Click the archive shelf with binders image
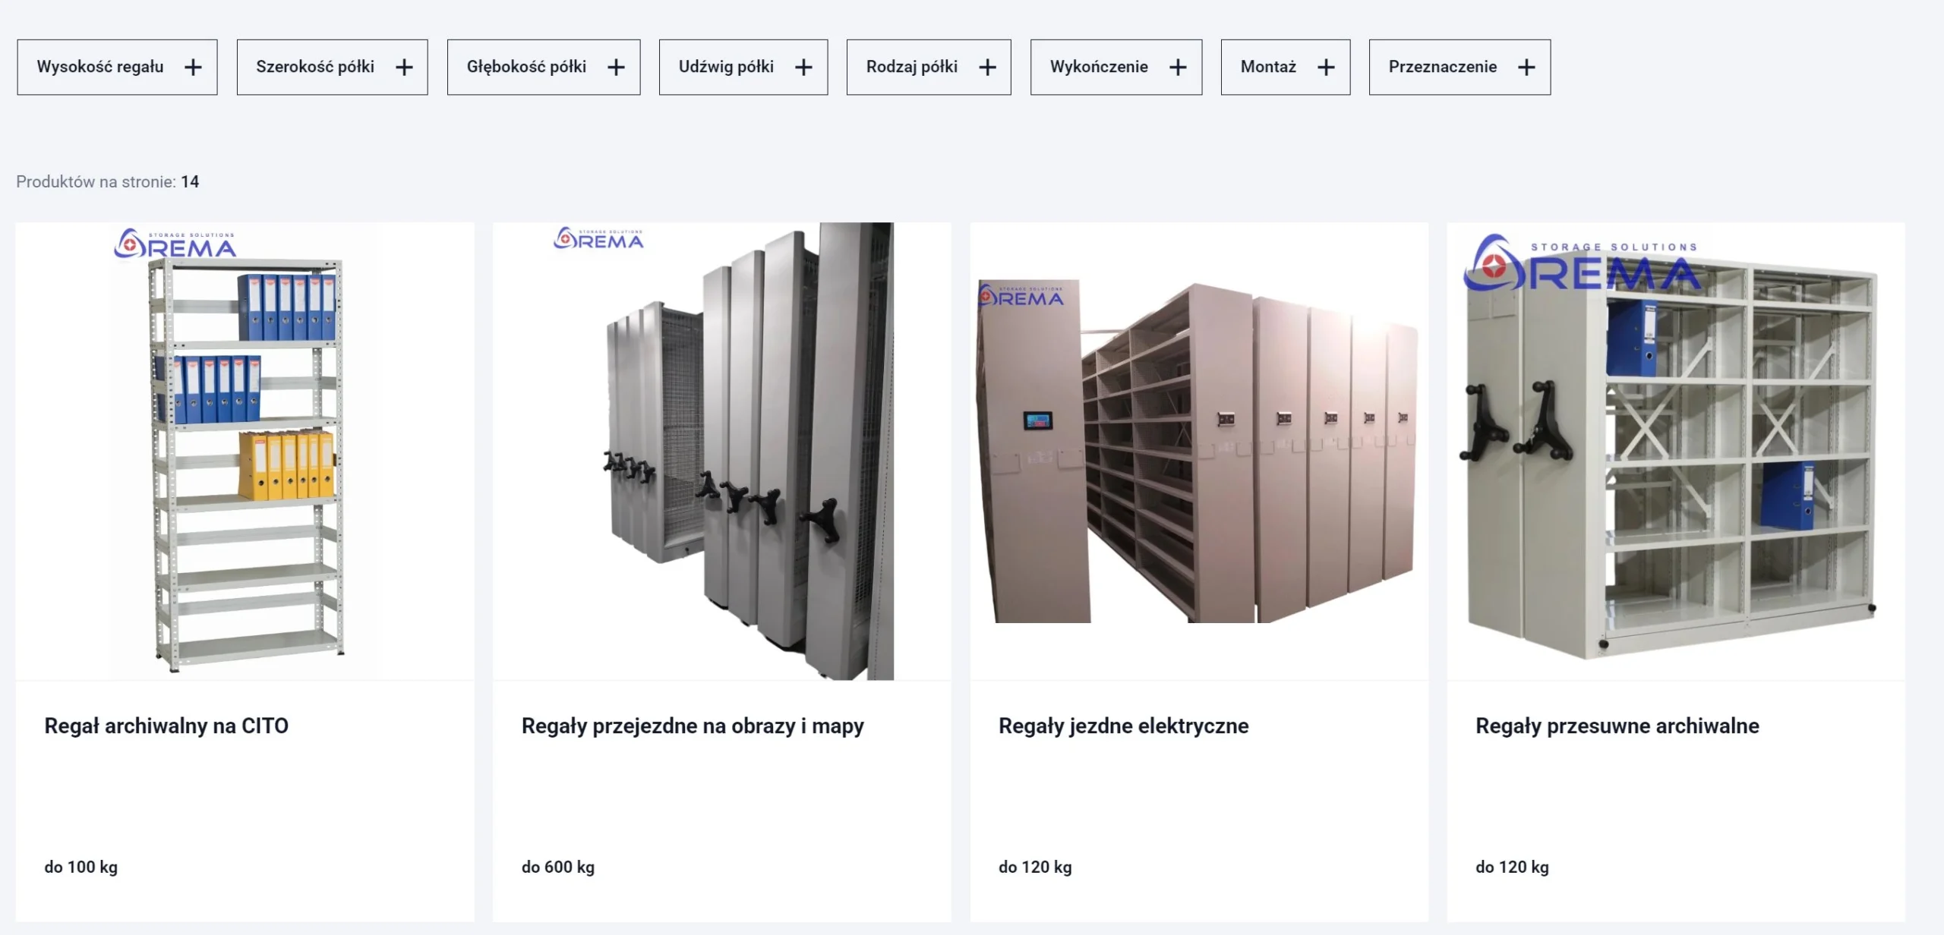The height and width of the screenshot is (935, 1944). tap(245, 452)
